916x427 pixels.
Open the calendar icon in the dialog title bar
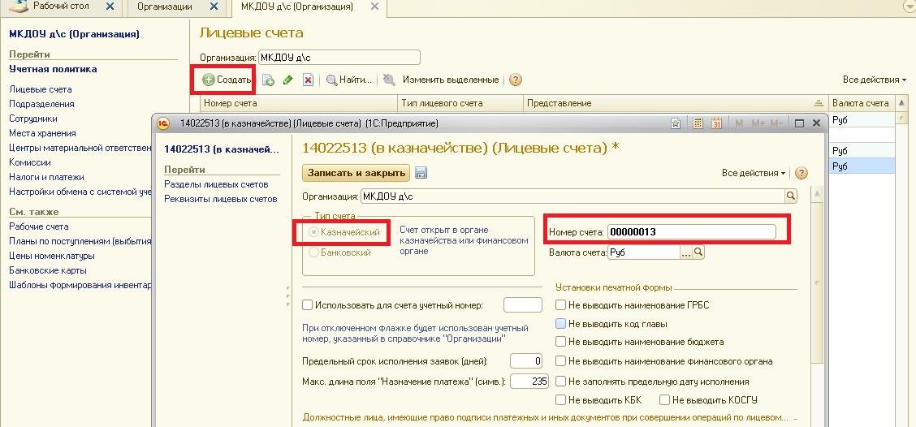point(717,123)
